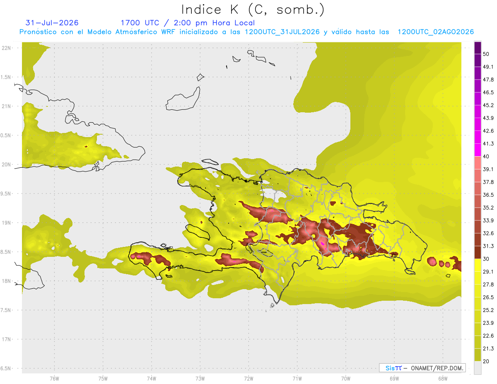Click the "1700 UTC / 2:00 pm Hora Local" text
This screenshot has height=384, width=497.
click(x=188, y=23)
